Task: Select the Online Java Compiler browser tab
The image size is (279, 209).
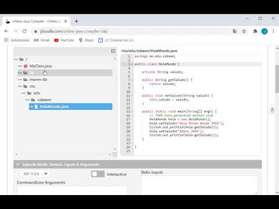Action: pyautogui.click(x=36, y=21)
